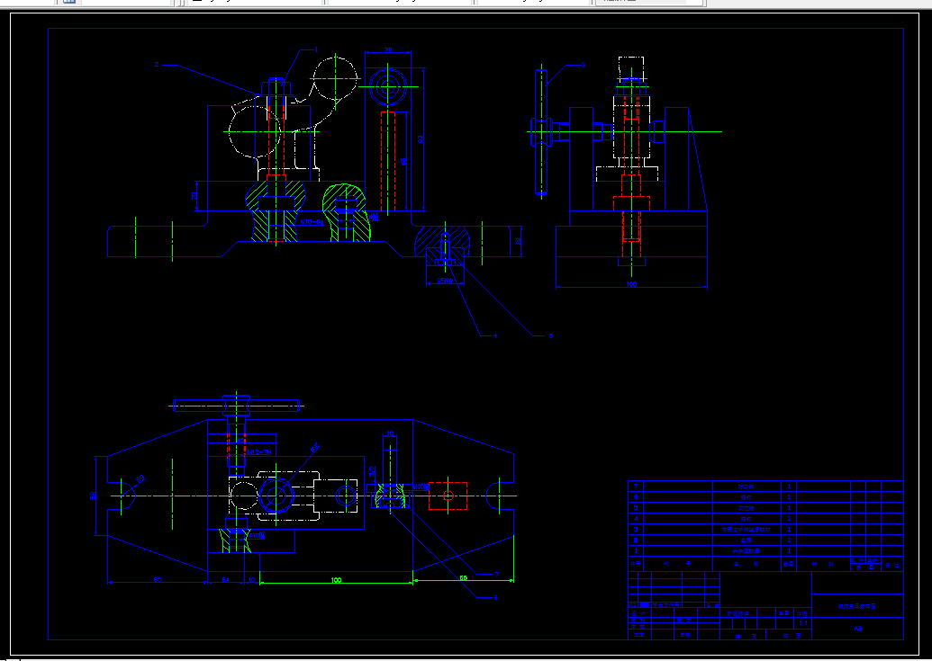Click the green 100 dimension text
The image size is (932, 661).
tap(336, 580)
